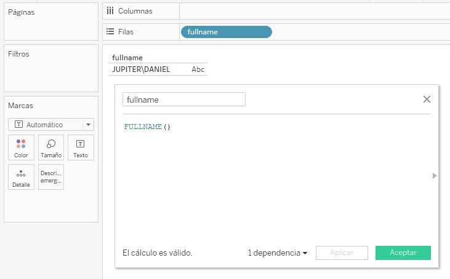The width and height of the screenshot is (450, 279).
Task: Click the Color button in Marcas
Action: (21, 148)
